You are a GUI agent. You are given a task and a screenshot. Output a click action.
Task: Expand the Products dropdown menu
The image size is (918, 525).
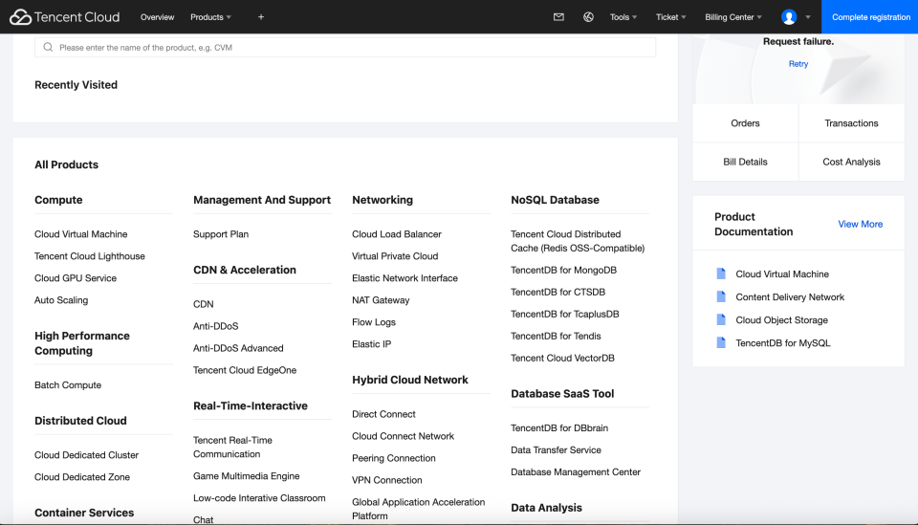(x=210, y=17)
